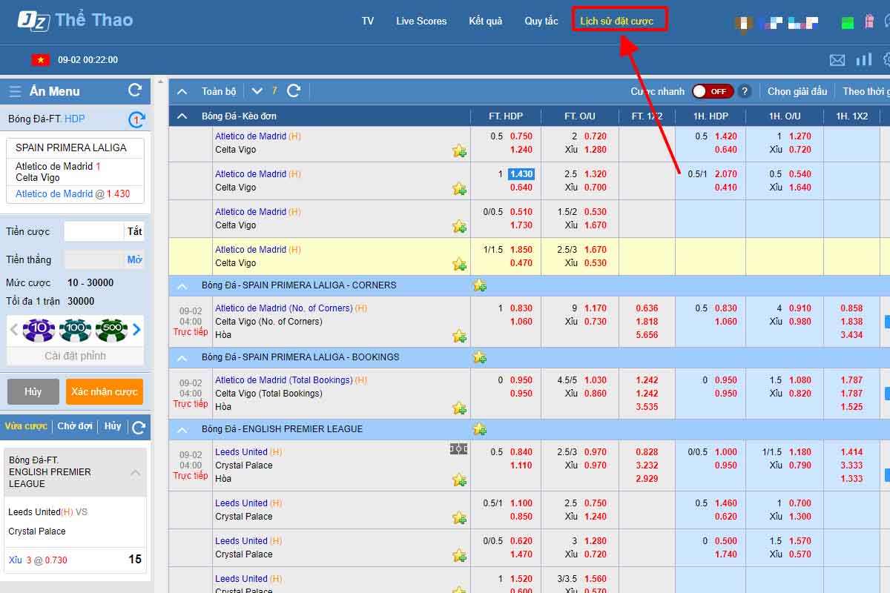
Task: Open the Chọn giải đấu league selector
Action: pos(797,91)
